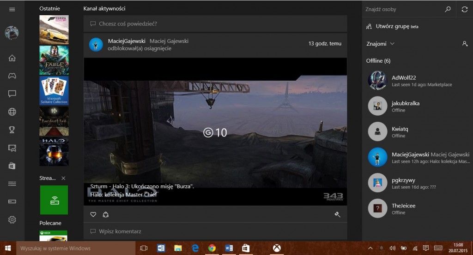Open Settings gear in sidebar
Viewport: 473px width, 255px height.
tap(12, 220)
